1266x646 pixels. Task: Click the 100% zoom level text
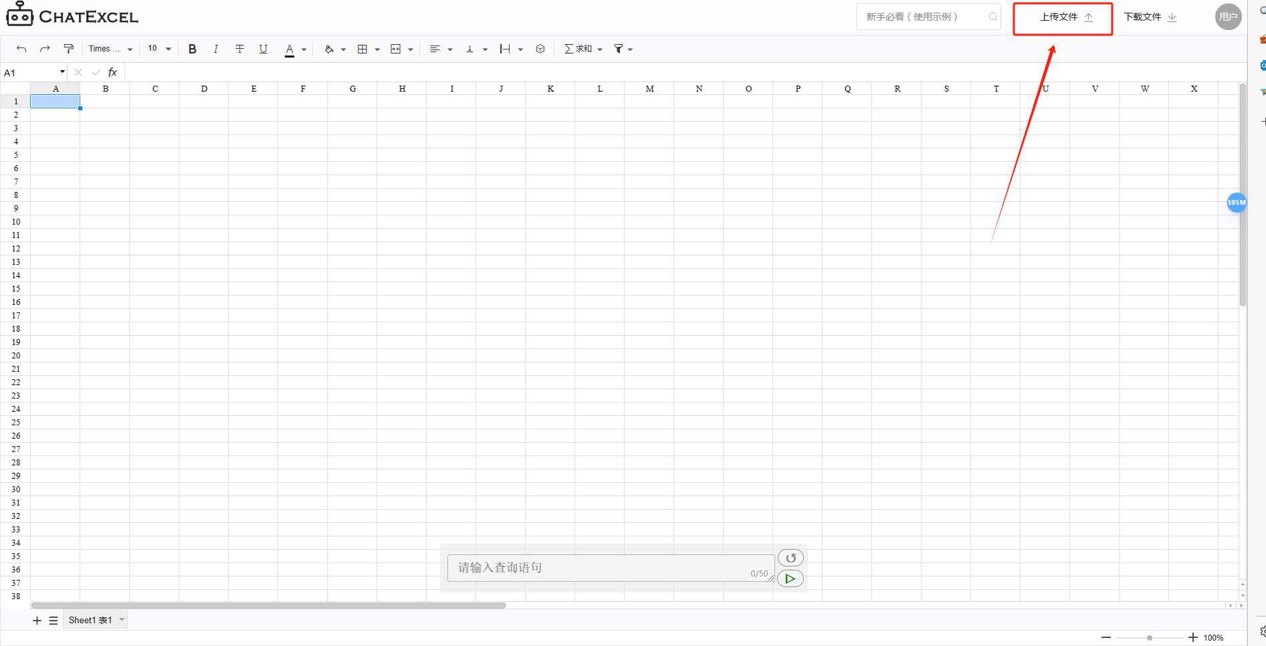[x=1213, y=638]
